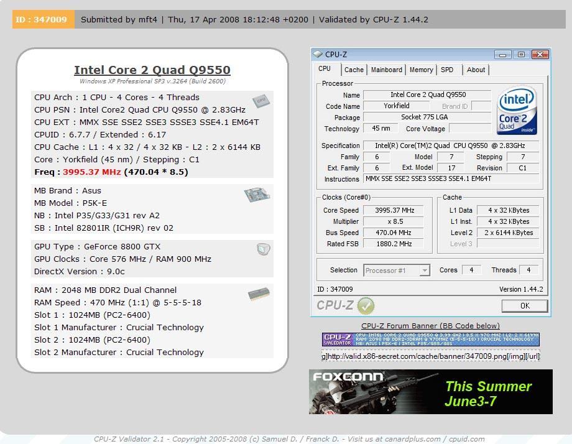Click 'Slot 2 : 1024MB (PC2-6400)' line
This screenshot has width=572, height=444.
point(92,340)
